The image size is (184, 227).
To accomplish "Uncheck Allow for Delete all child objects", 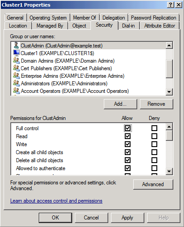I will pyautogui.click(x=127, y=160).
